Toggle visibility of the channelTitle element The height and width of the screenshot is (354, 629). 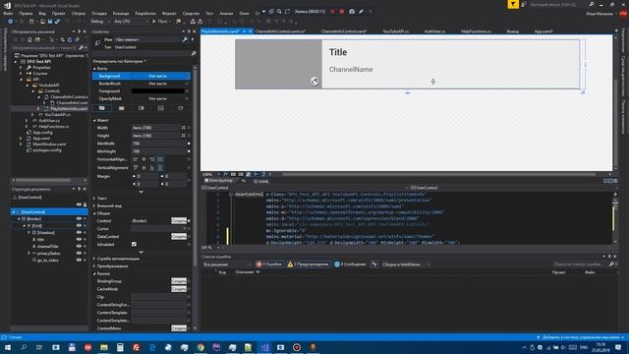click(x=79, y=246)
